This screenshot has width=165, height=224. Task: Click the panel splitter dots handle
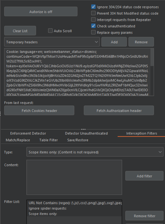pyautogui.click(x=83, y=129)
